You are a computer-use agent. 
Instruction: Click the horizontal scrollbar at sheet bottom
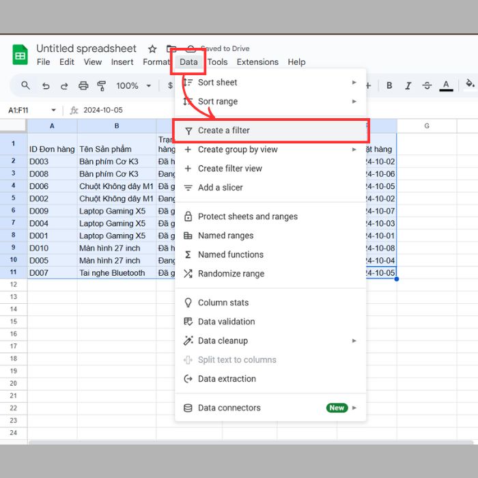point(250,442)
